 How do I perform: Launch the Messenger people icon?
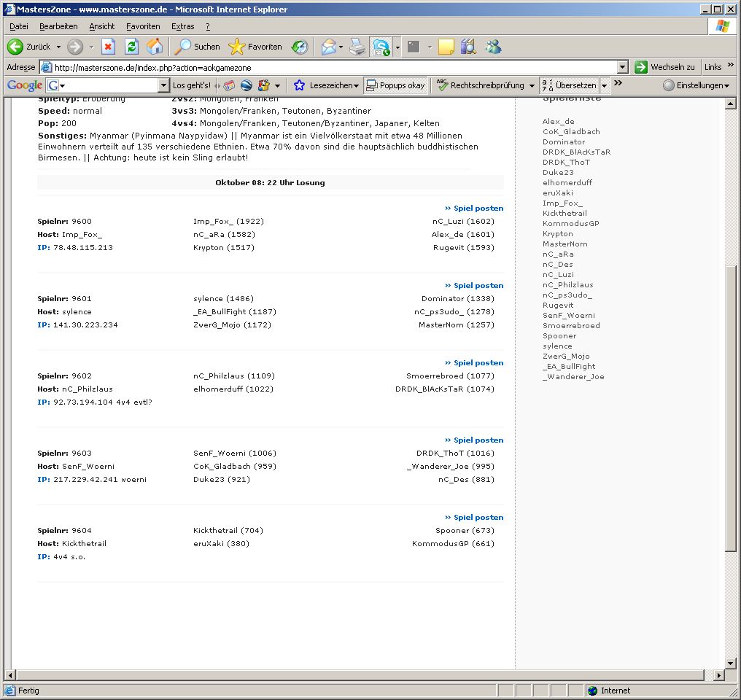coord(493,47)
